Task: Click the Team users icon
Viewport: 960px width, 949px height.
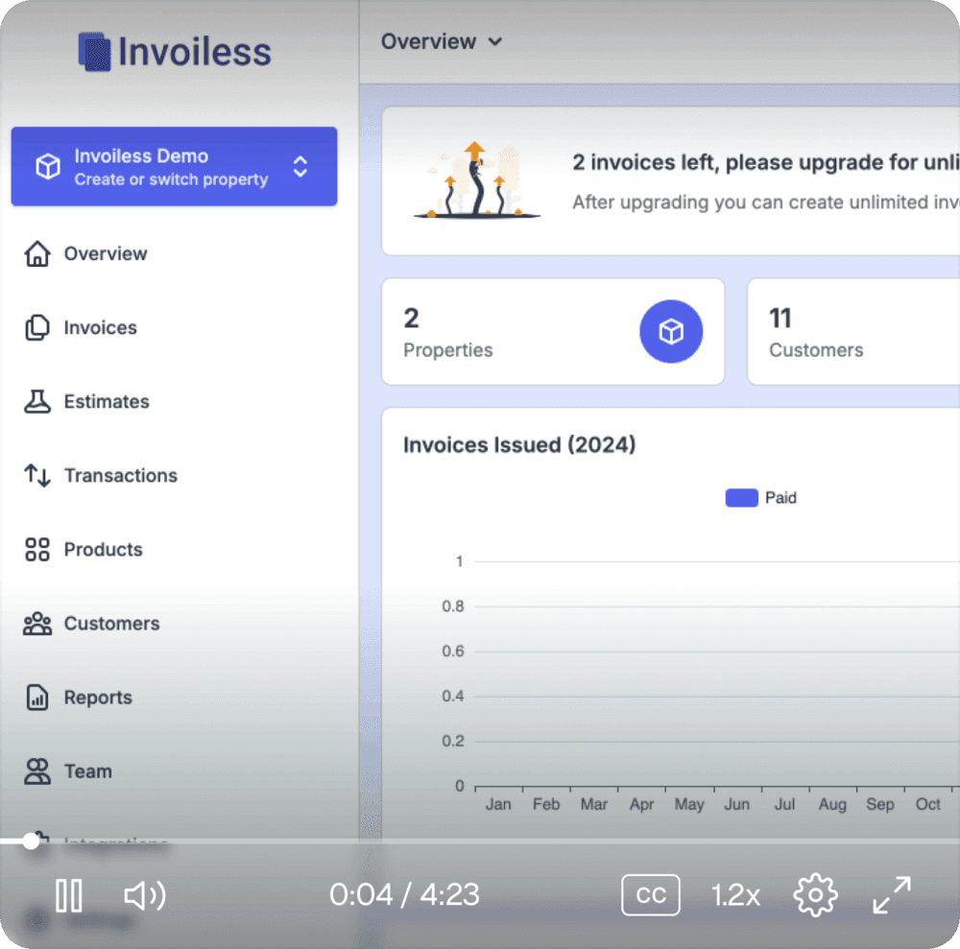Action: (37, 771)
